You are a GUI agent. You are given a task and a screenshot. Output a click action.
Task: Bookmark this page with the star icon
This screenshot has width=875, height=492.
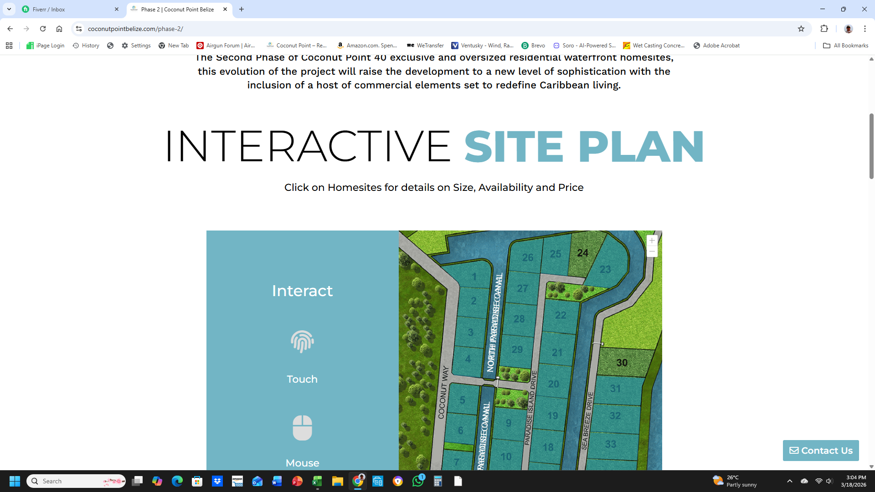click(x=801, y=29)
